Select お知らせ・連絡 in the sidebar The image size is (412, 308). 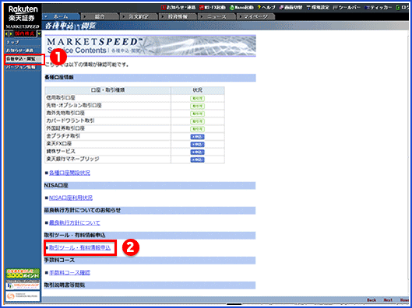pos(23,51)
